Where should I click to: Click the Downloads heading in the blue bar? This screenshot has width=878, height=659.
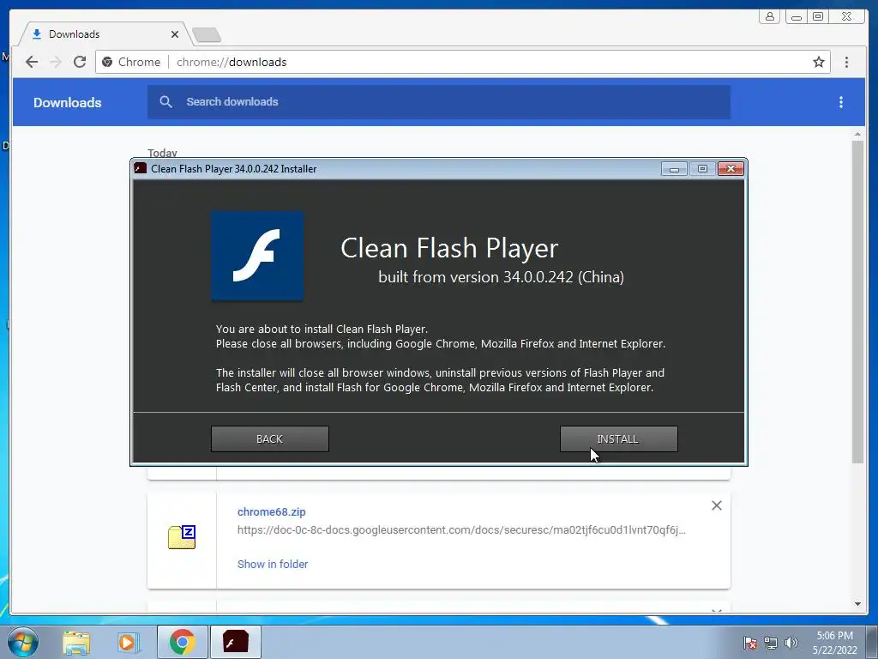click(x=67, y=103)
